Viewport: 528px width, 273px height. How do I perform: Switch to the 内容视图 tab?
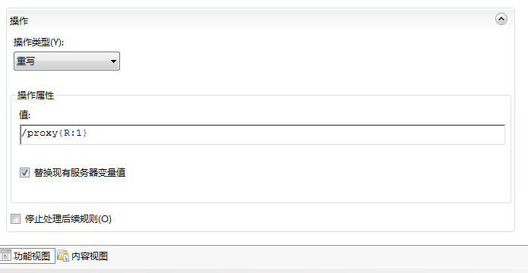point(83,256)
